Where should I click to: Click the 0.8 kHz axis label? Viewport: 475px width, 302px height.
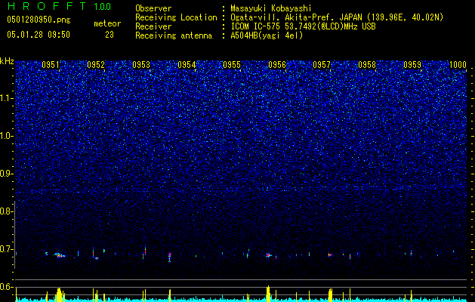pos(7,211)
